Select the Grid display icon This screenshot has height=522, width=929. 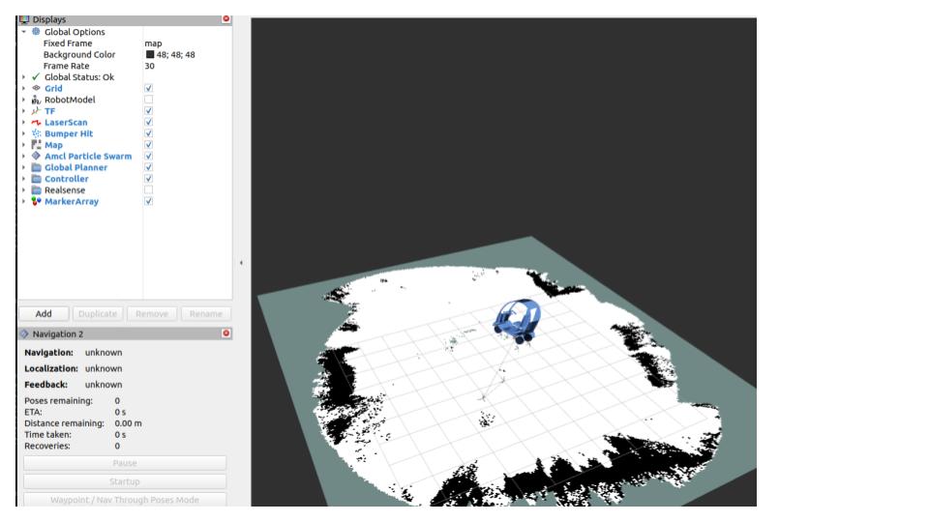pyautogui.click(x=36, y=88)
